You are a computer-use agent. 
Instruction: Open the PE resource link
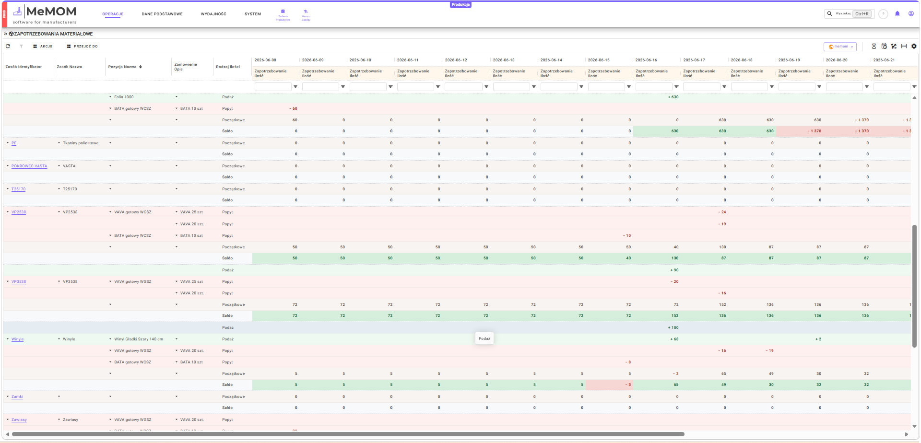pos(14,143)
